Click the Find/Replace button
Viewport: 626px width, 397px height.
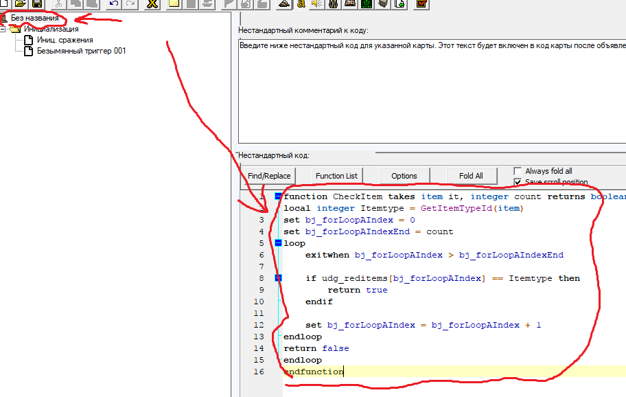(269, 176)
